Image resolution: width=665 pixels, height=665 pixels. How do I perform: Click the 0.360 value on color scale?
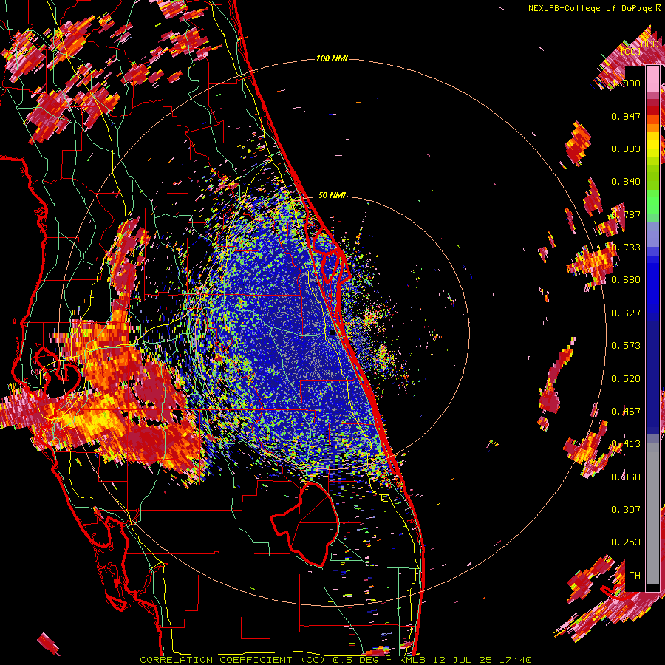point(626,477)
